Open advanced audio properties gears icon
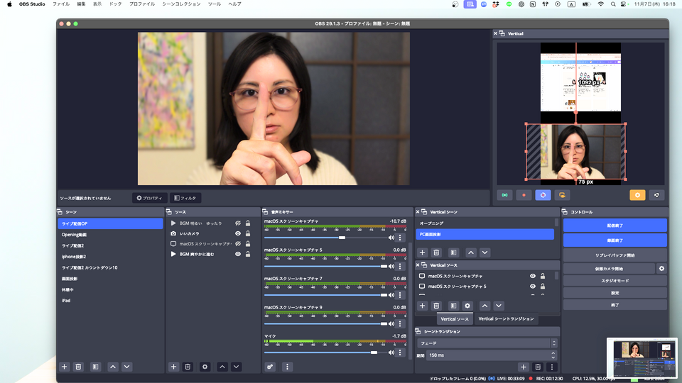 [270, 367]
